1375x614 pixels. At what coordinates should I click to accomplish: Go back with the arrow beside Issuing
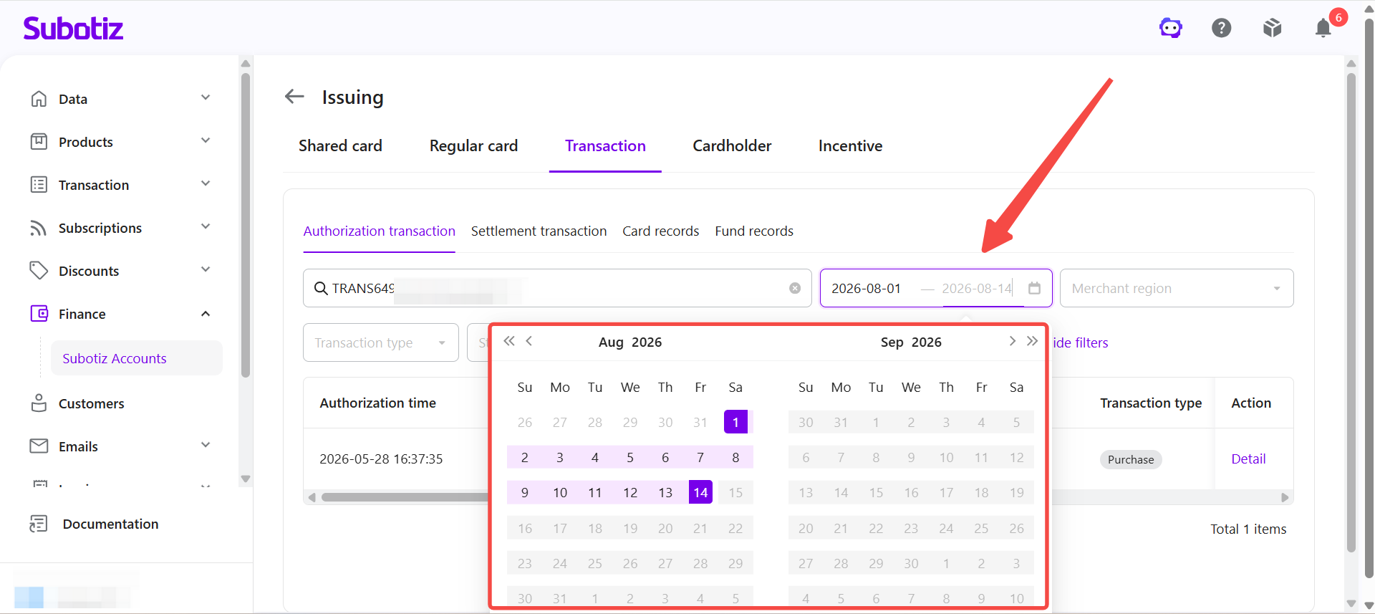click(294, 96)
